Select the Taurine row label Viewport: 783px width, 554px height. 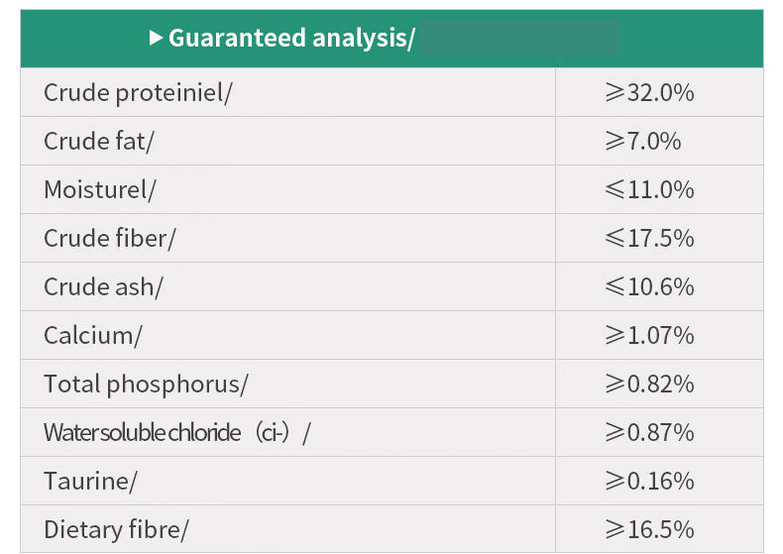[x=90, y=482]
